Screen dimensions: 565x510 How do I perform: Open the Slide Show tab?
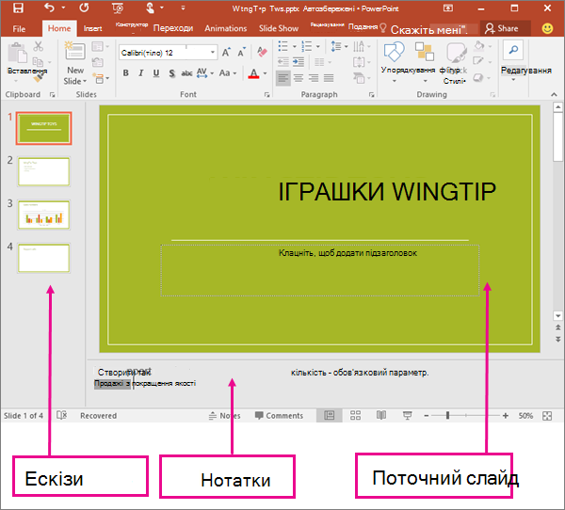point(279,28)
